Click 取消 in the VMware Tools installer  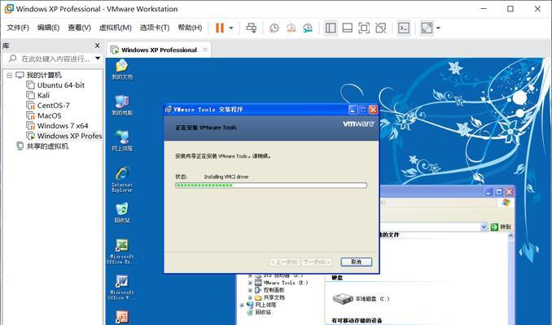(357, 262)
